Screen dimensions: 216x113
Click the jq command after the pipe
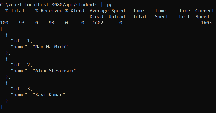tap(109, 5)
